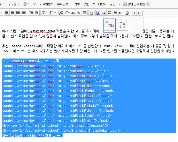178x142 pixels.
Task: Toggle 문단 간격 없음 checkbox
Action: click(x=125, y=4)
